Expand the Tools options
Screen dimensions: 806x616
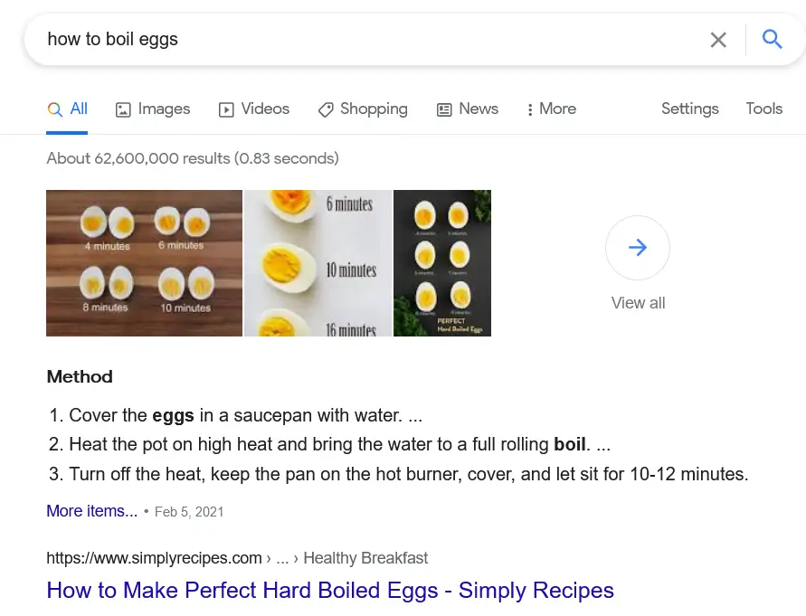point(763,109)
